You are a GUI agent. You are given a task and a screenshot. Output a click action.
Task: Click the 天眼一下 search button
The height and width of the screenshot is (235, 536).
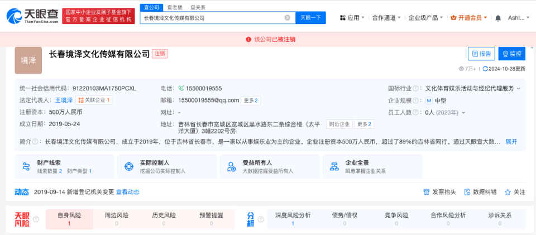click(x=310, y=18)
